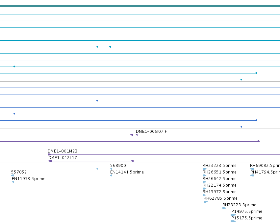Select the RH26651.5prime label
This screenshot has width=280, height=223.
click(219, 172)
